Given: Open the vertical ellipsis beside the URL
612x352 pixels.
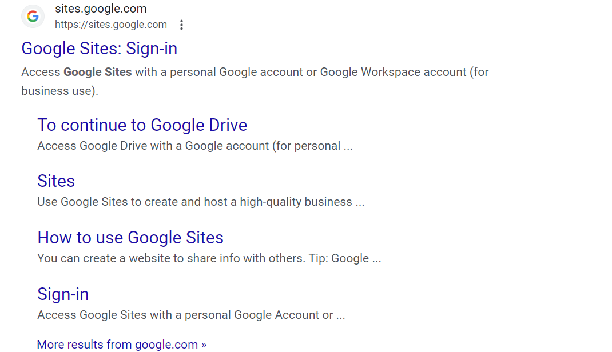Looking at the screenshot, I should pyautogui.click(x=181, y=25).
